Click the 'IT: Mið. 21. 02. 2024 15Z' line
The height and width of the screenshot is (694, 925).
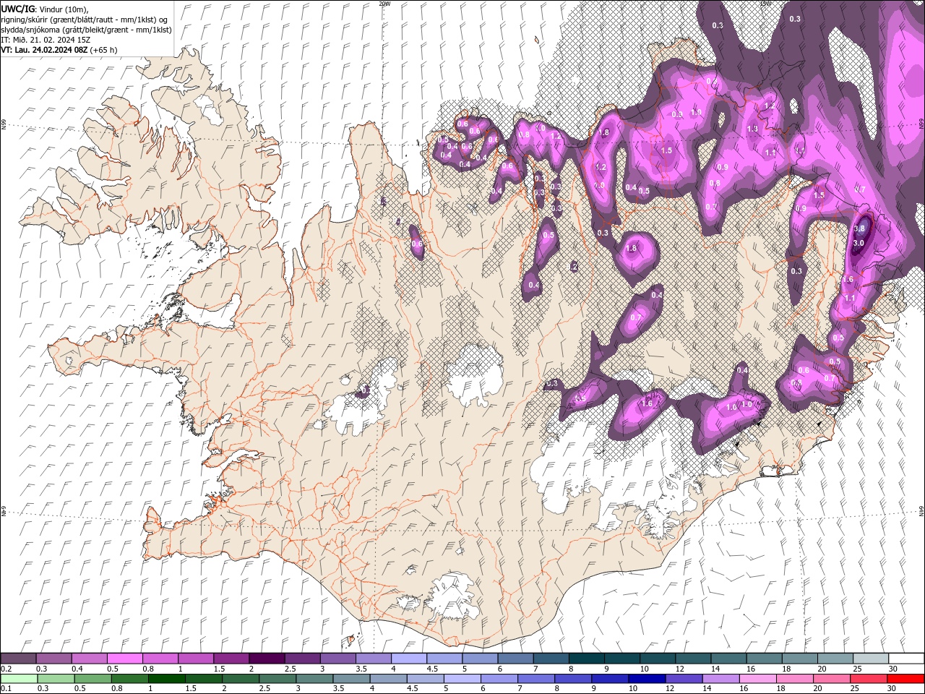pos(47,40)
